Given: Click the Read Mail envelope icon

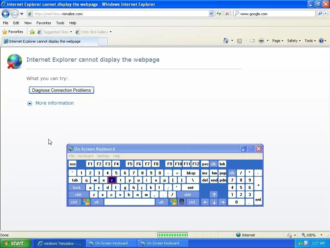Looking at the screenshot, I should (252, 41).
